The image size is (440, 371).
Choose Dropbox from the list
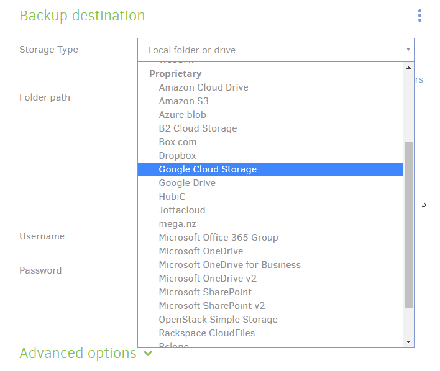pyautogui.click(x=177, y=156)
